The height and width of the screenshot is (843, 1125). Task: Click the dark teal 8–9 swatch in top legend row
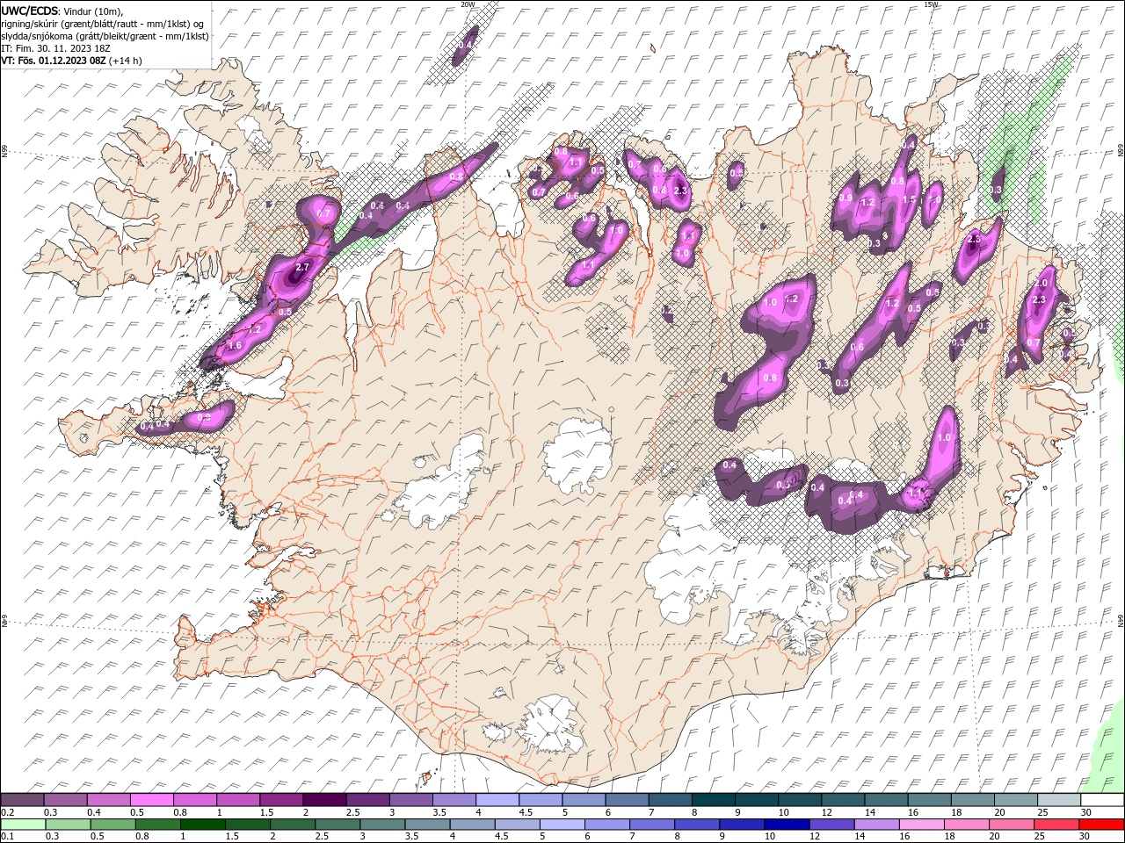(713, 800)
